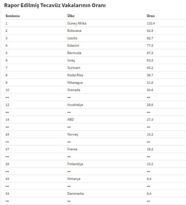Pick the Surinam table cell
Viewport: 186px width, 205px height.
click(74, 68)
